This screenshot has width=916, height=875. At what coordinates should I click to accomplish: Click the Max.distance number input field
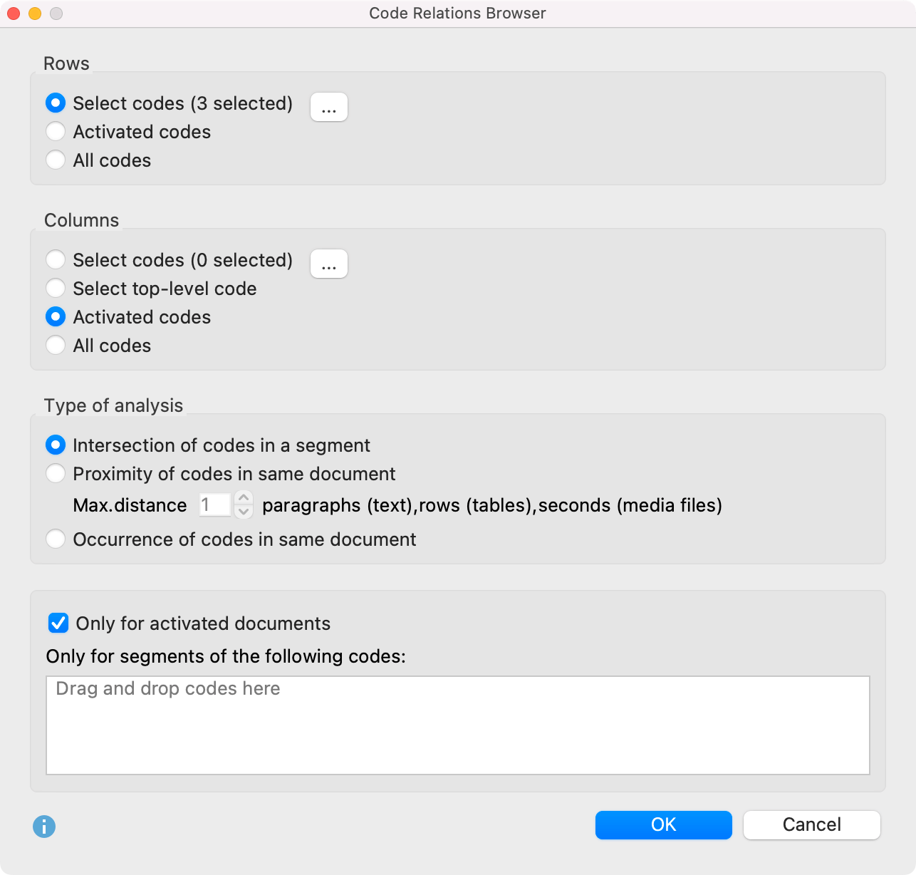(214, 504)
